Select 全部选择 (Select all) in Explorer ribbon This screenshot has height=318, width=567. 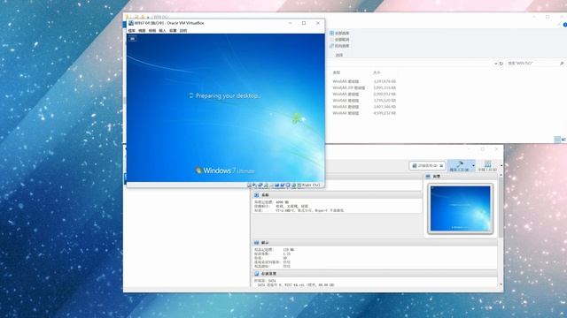[339, 34]
